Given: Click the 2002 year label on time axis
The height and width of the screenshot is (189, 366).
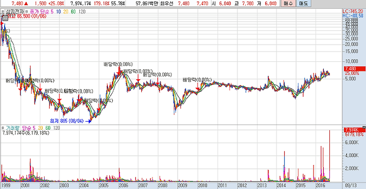Looking at the screenshot, I should [45, 185].
